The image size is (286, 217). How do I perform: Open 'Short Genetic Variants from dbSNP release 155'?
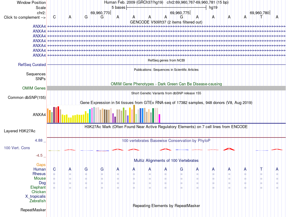[166, 93]
